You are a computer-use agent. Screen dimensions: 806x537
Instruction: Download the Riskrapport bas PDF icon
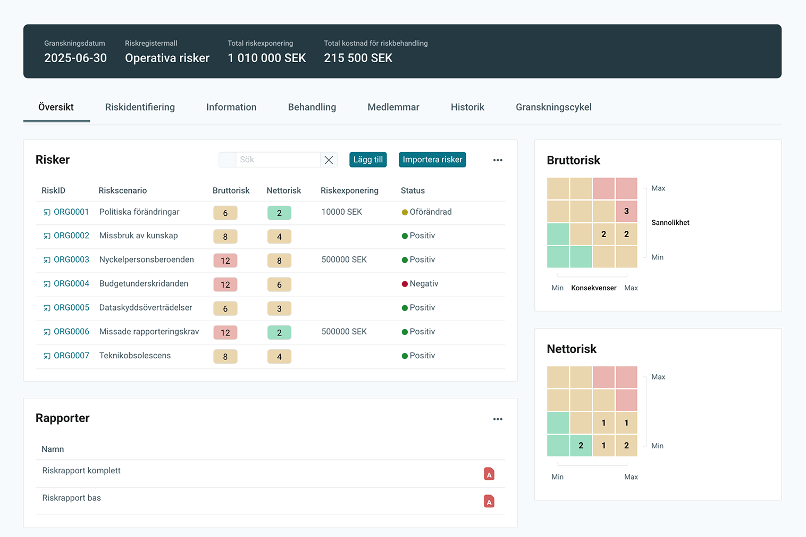[x=489, y=501]
